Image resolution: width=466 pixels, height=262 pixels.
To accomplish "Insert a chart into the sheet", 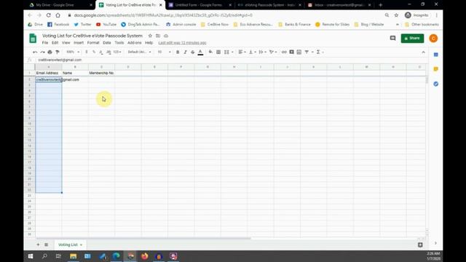I will point(299,52).
